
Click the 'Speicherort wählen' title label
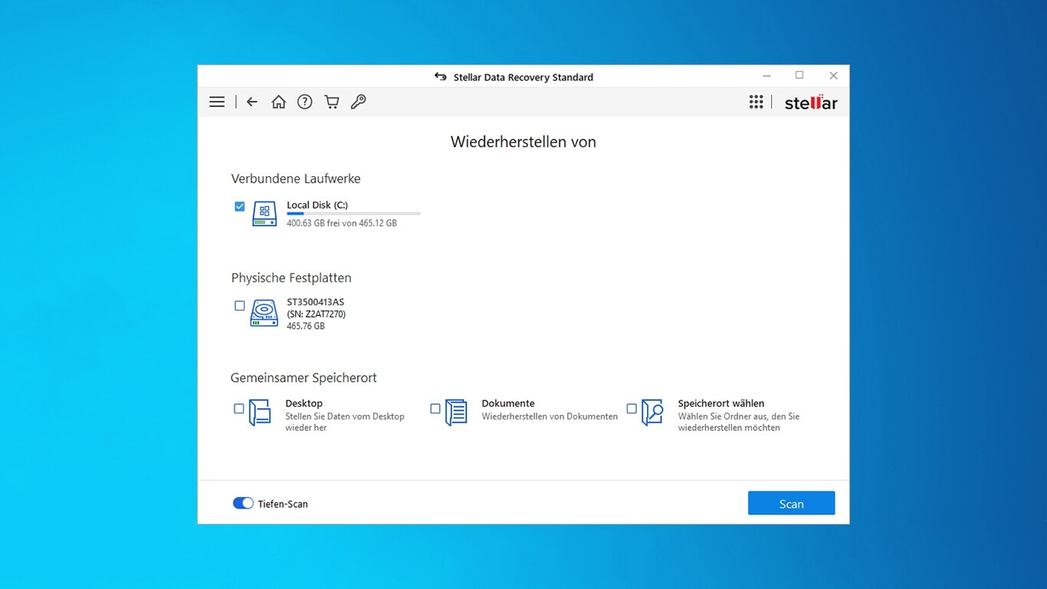(x=721, y=403)
